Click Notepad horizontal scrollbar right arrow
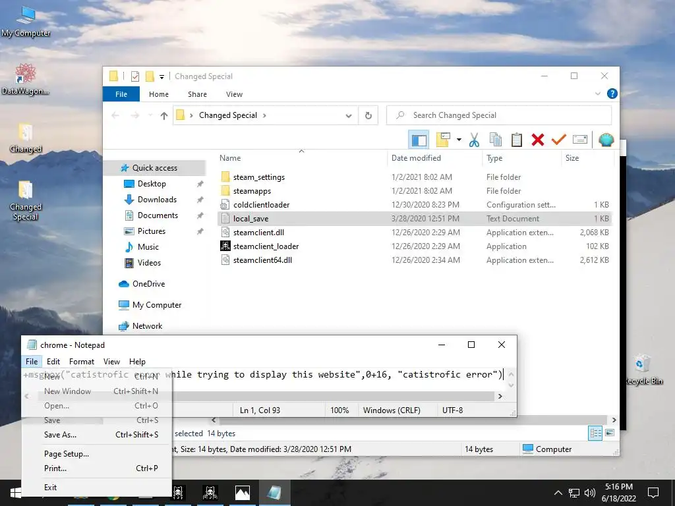 coord(500,396)
